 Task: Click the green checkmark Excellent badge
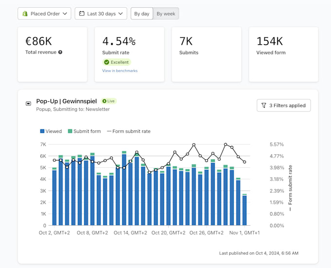[x=117, y=62]
